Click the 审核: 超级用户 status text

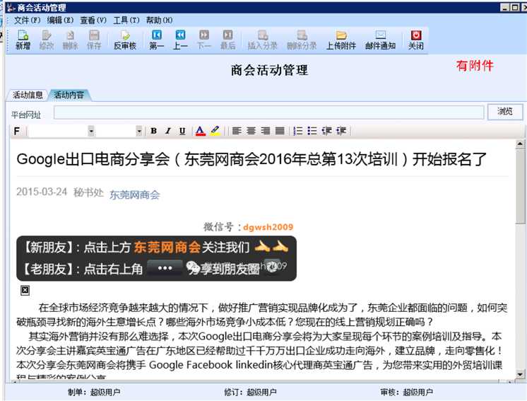click(407, 393)
